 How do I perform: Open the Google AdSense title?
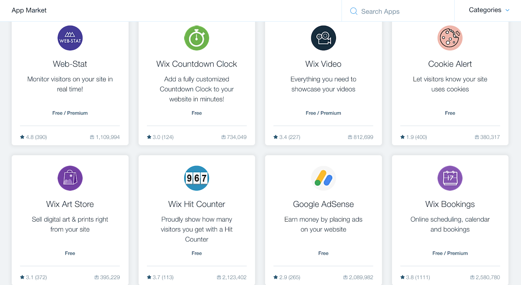pos(323,204)
